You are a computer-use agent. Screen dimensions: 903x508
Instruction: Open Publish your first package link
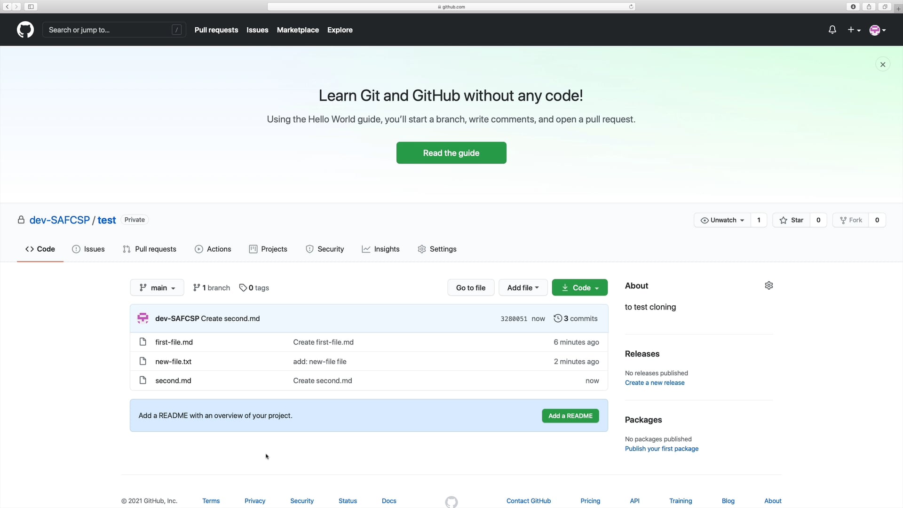click(662, 449)
